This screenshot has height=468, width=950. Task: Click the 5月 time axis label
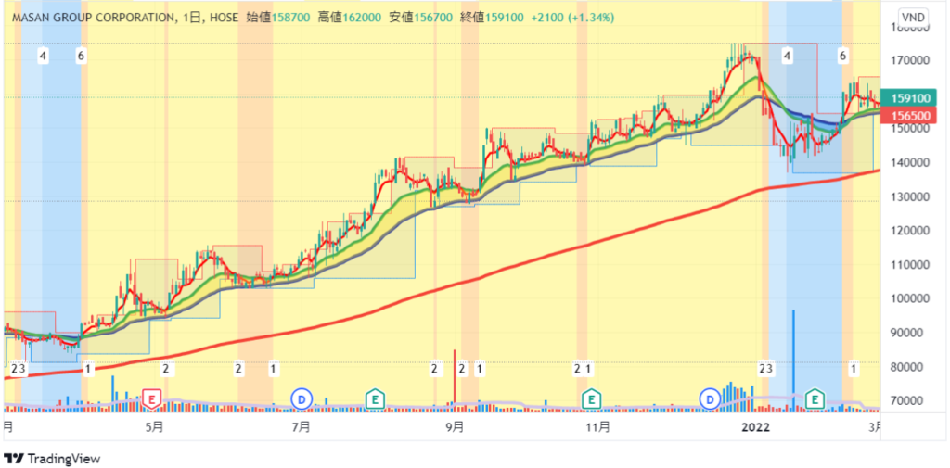pos(154,427)
